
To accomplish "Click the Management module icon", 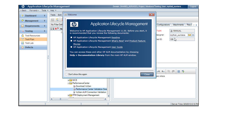I will [x=22, y=21].
